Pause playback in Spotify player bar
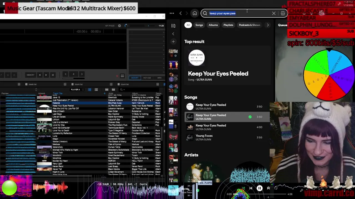This screenshot has height=199, width=355. [260, 188]
